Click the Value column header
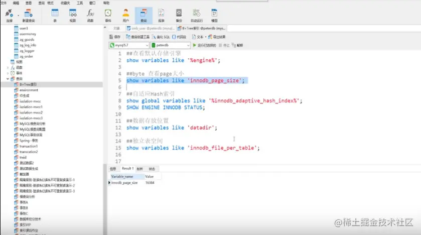Screen dimensions: 421x235 tap(152, 176)
